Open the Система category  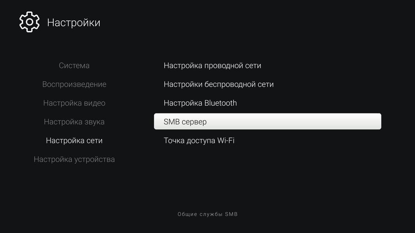[x=74, y=66]
